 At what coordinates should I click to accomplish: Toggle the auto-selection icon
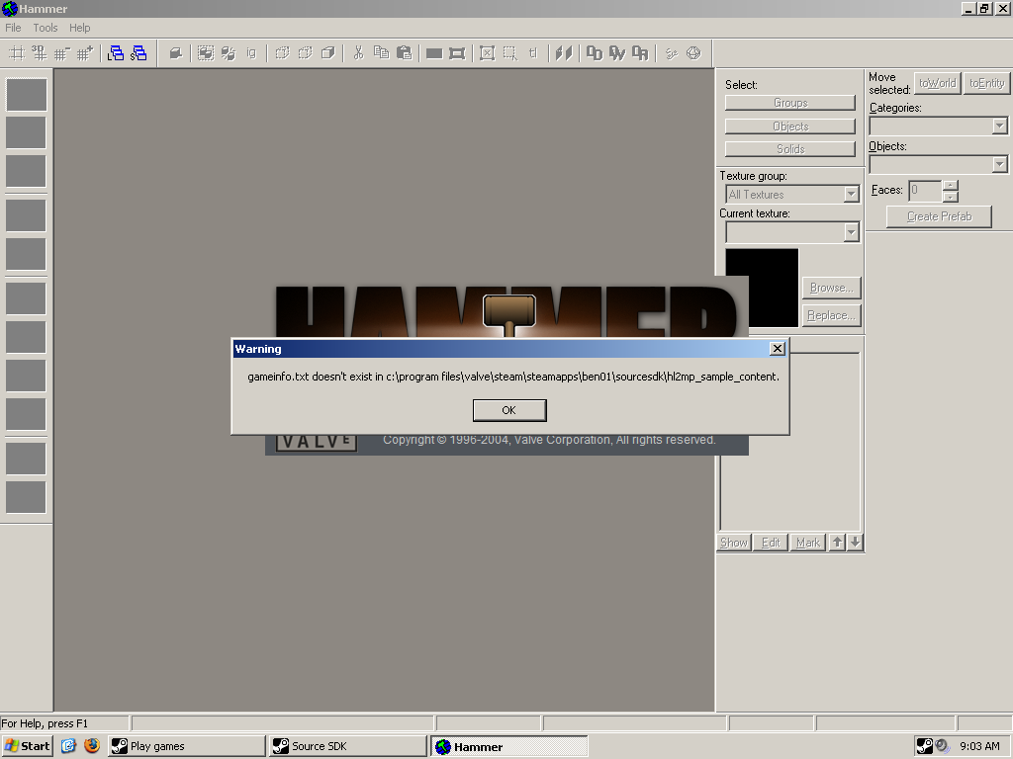click(x=509, y=53)
